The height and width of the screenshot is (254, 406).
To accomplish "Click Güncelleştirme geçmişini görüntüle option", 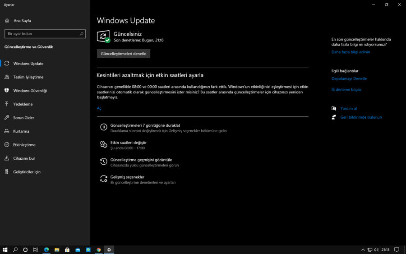I will click(141, 160).
